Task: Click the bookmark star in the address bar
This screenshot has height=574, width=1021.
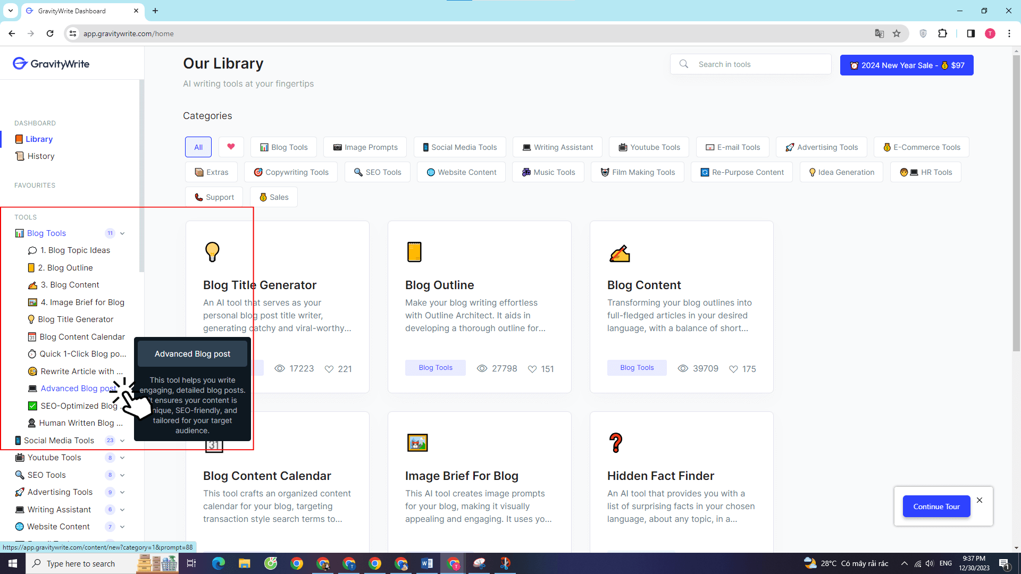Action: [897, 33]
